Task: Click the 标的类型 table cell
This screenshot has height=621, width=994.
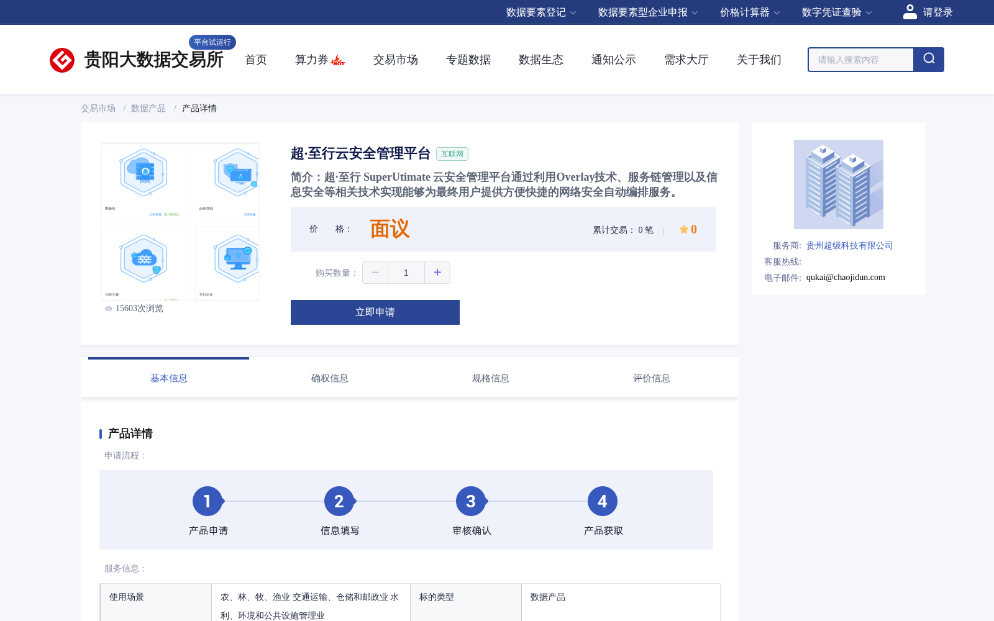Action: click(466, 602)
